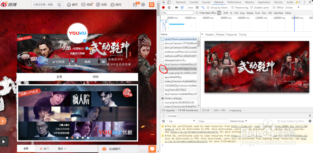This screenshot has width=313, height=153.
Task: Toggle device toolbar icon in DevTools
Action: (169, 2)
